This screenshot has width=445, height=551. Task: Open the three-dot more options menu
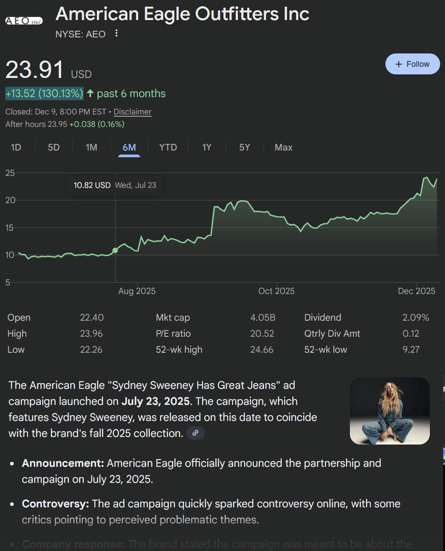[116, 33]
